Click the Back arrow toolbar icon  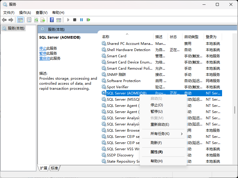pyautogui.click(x=4, y=20)
